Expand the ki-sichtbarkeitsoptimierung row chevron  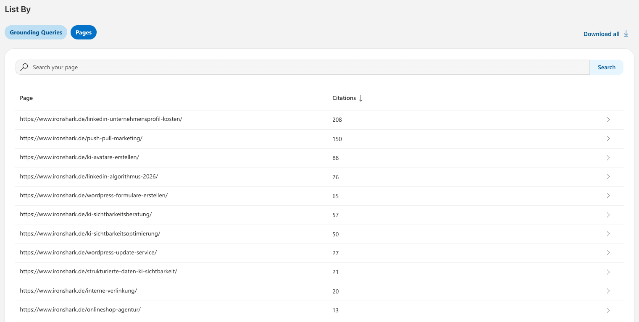[608, 234]
